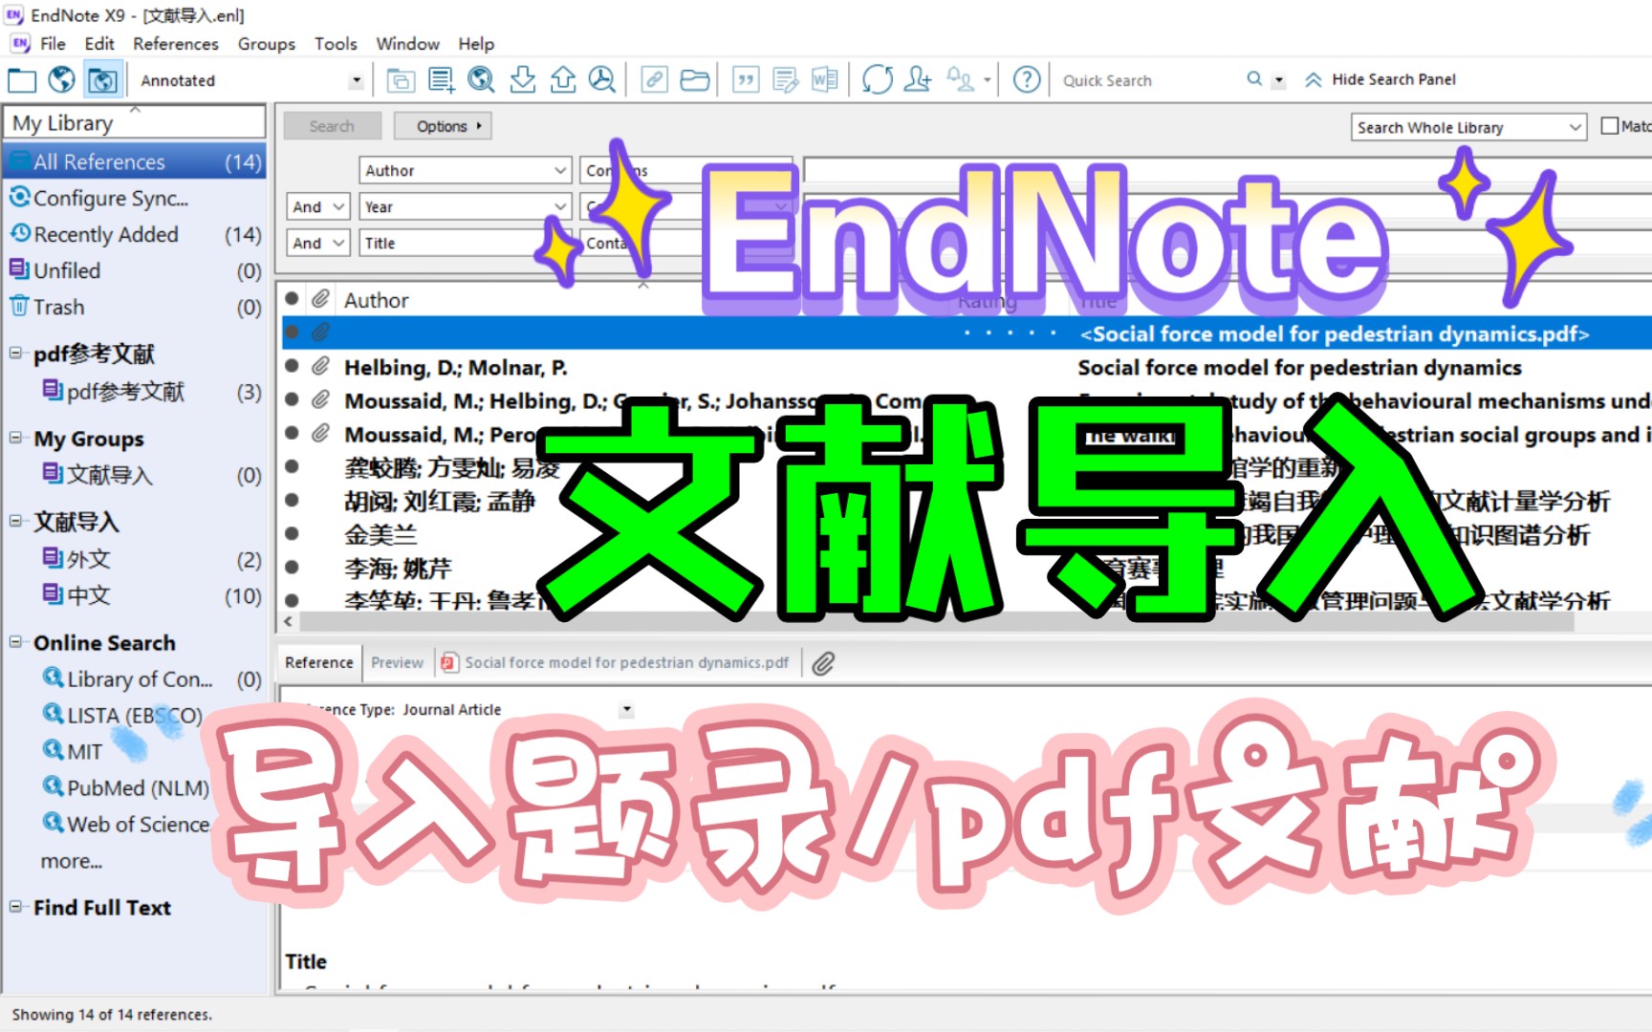The image size is (1652, 1032).
Task: Click the unread dot on 金美兰 row
Action: pyautogui.click(x=292, y=534)
